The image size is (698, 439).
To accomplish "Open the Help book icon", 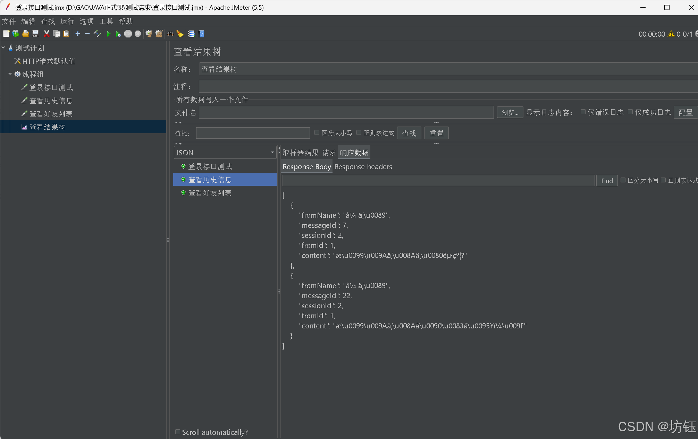I will [x=202, y=34].
